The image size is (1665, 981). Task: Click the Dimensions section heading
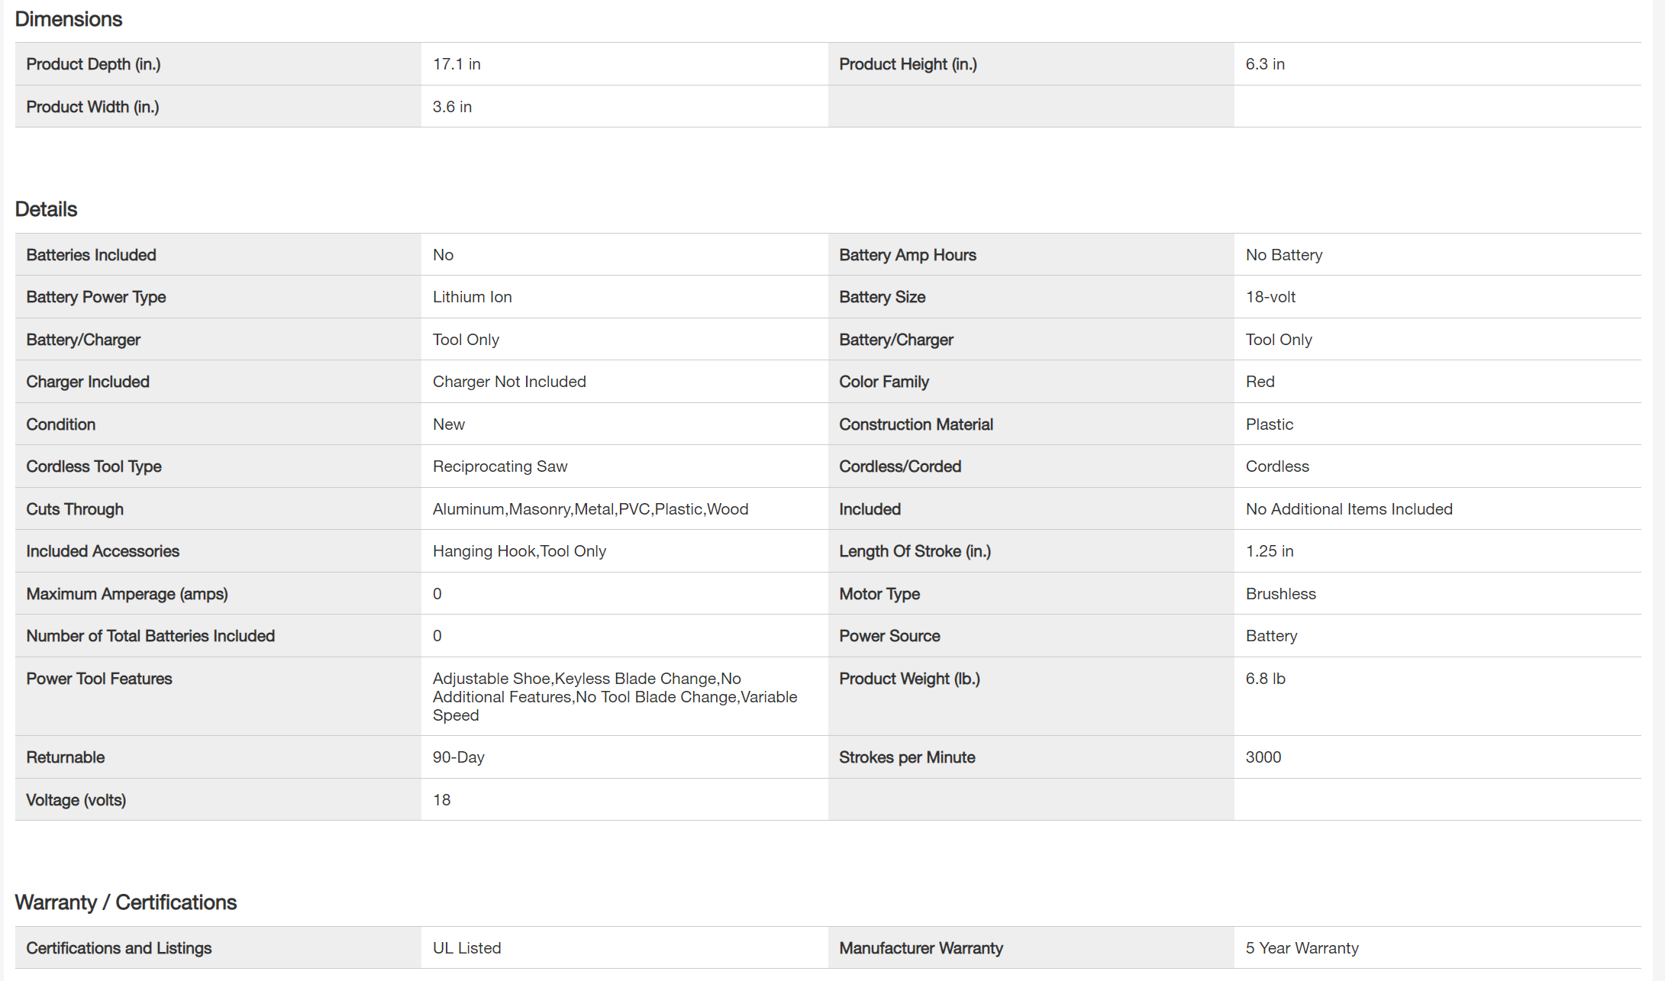click(69, 19)
